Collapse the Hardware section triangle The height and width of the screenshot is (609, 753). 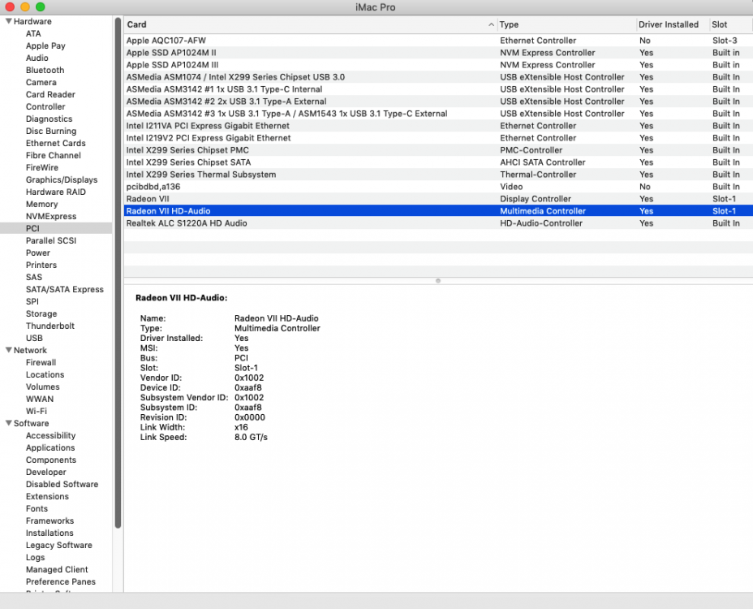9,21
